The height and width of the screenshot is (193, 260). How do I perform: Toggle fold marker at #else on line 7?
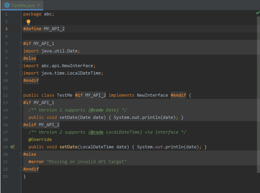(22, 59)
